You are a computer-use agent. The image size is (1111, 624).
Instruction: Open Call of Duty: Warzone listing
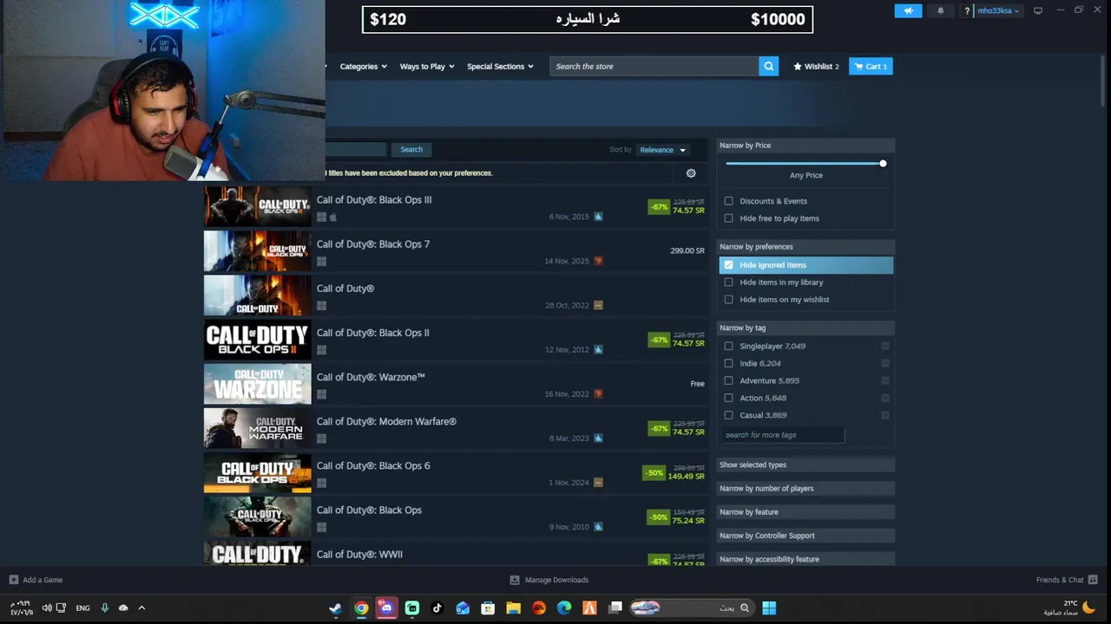point(456,384)
